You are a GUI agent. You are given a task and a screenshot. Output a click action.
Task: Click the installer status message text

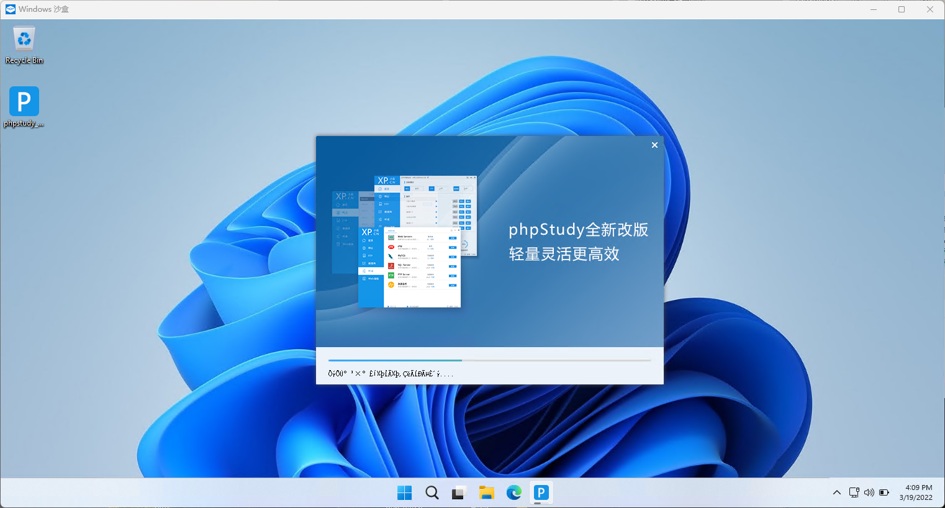(x=391, y=374)
